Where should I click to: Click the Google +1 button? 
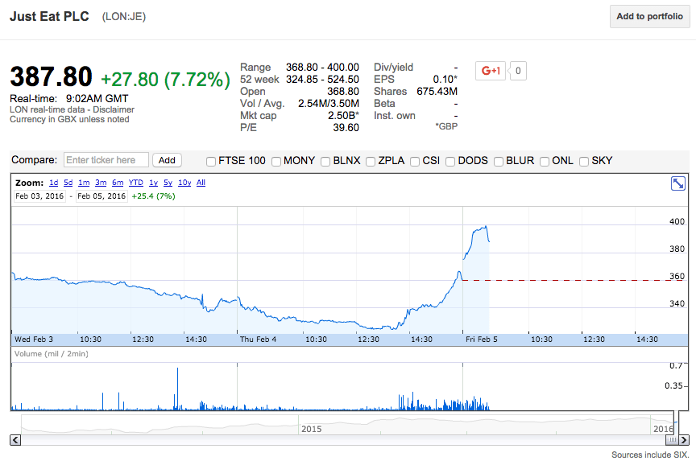pyautogui.click(x=490, y=71)
